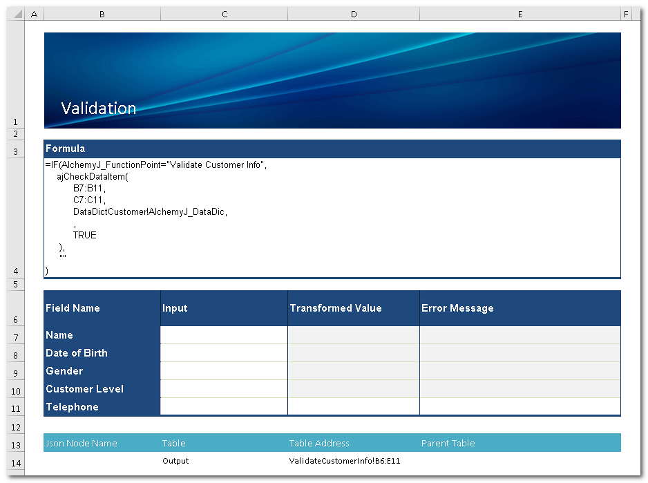This screenshot has height=483, width=648.
Task: Select row 12 header
Action: point(16,425)
